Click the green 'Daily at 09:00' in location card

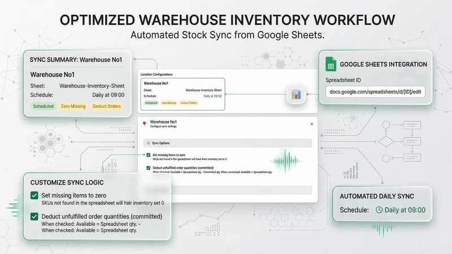tap(212, 96)
